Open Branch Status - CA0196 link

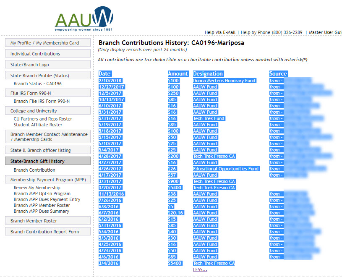[37, 84]
